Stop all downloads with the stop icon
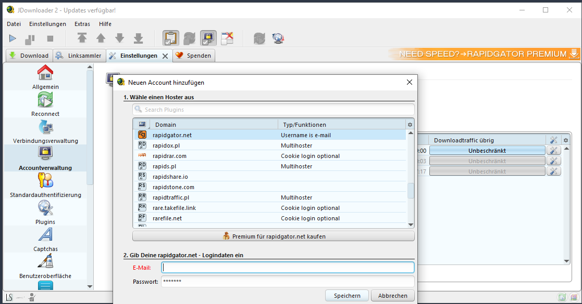 coord(50,38)
